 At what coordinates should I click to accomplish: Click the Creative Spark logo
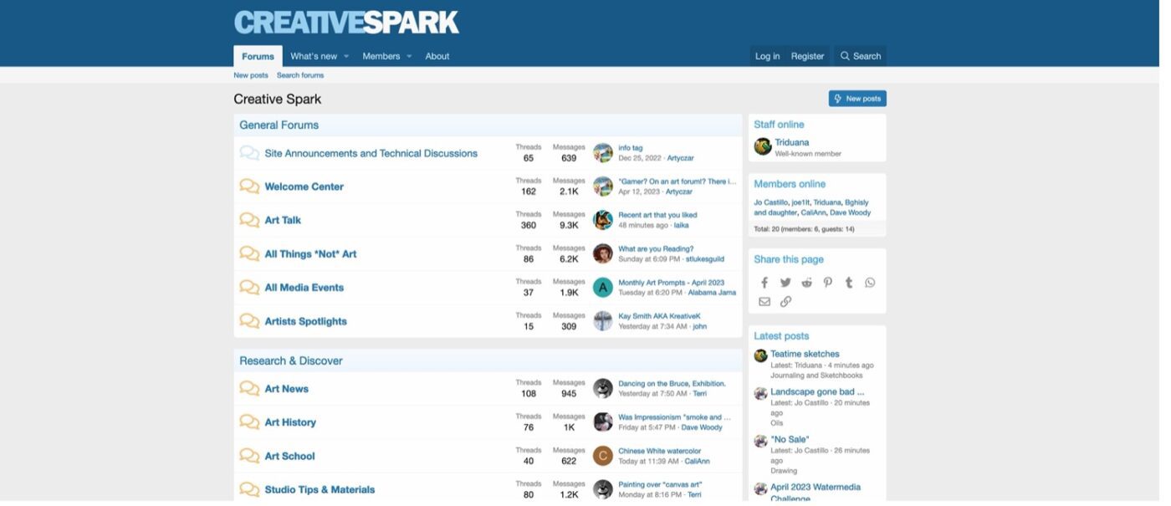pos(346,23)
